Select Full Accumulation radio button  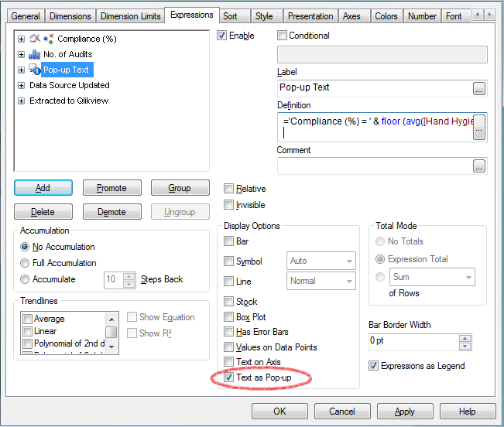tap(25, 263)
